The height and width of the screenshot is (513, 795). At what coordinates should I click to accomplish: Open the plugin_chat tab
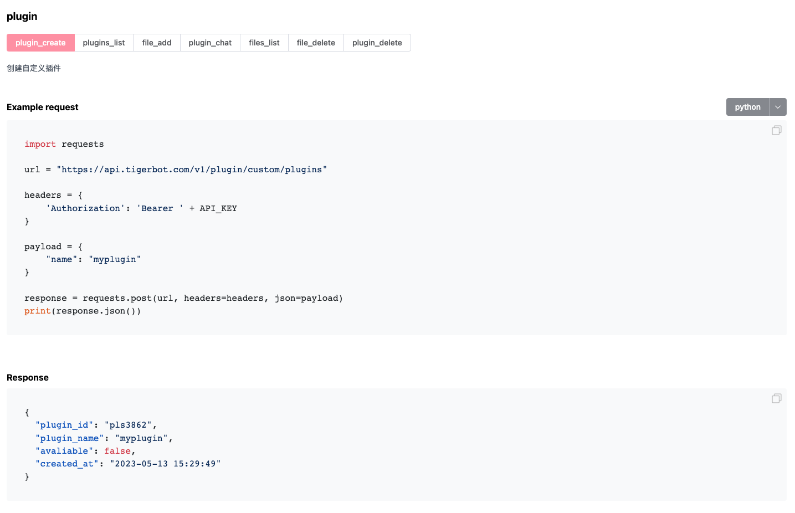coord(210,43)
